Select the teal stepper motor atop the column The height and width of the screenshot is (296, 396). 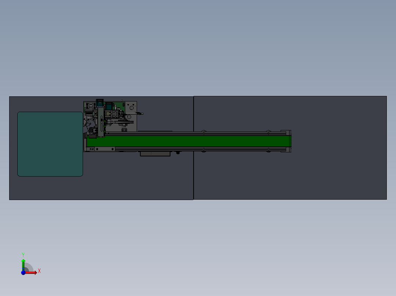click(100, 103)
